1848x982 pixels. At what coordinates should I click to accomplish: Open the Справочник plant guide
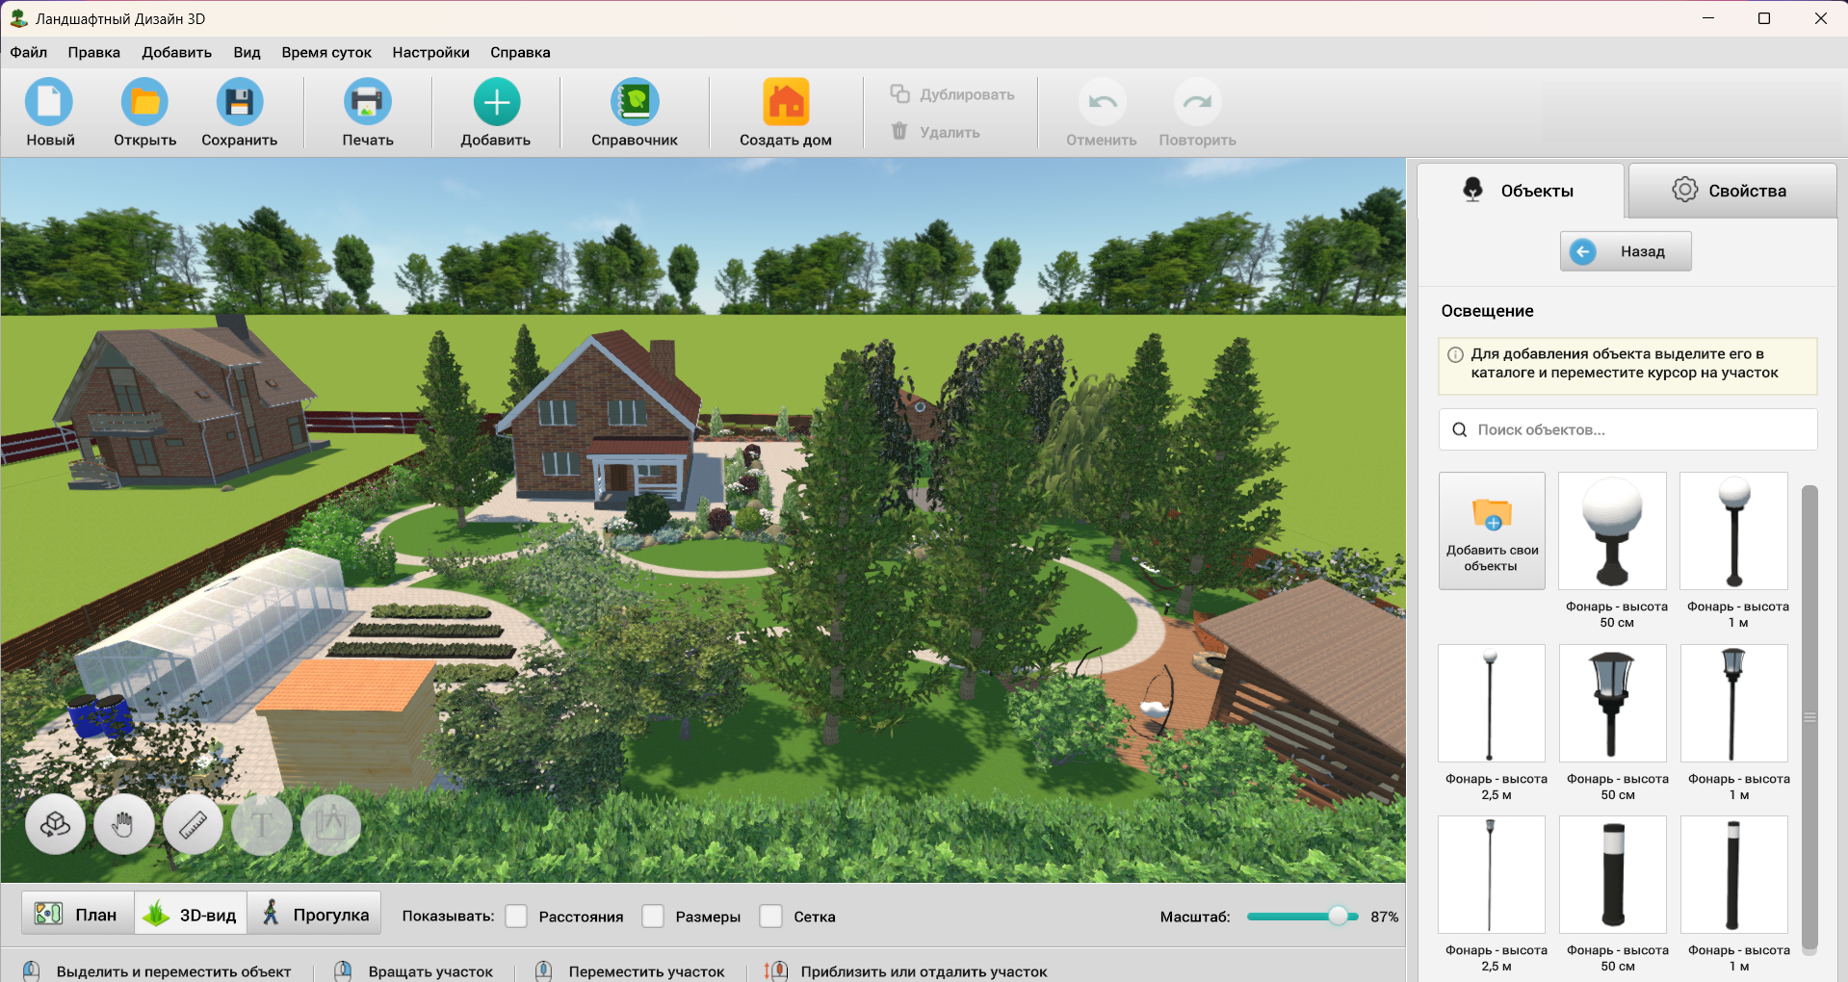[635, 103]
